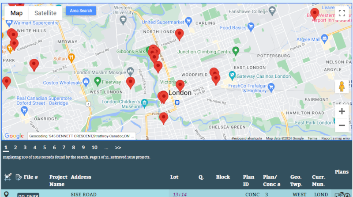Click the map grid pin header icon
The height and width of the screenshot is (197, 353).
pos(8,177)
